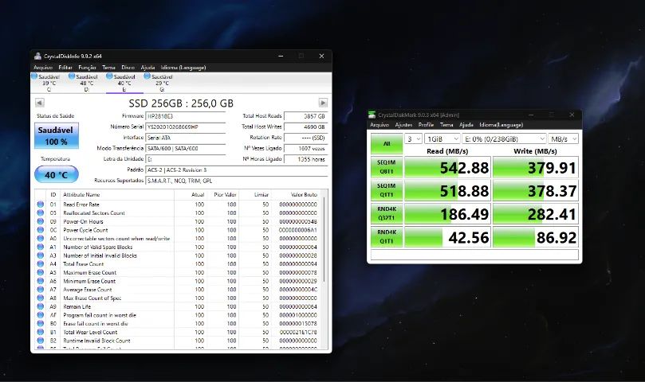Go to next disk with right arrow
The height and width of the screenshot is (382, 645).
(x=324, y=103)
